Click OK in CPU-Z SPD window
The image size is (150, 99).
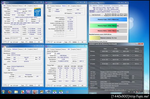[x=82, y=85]
